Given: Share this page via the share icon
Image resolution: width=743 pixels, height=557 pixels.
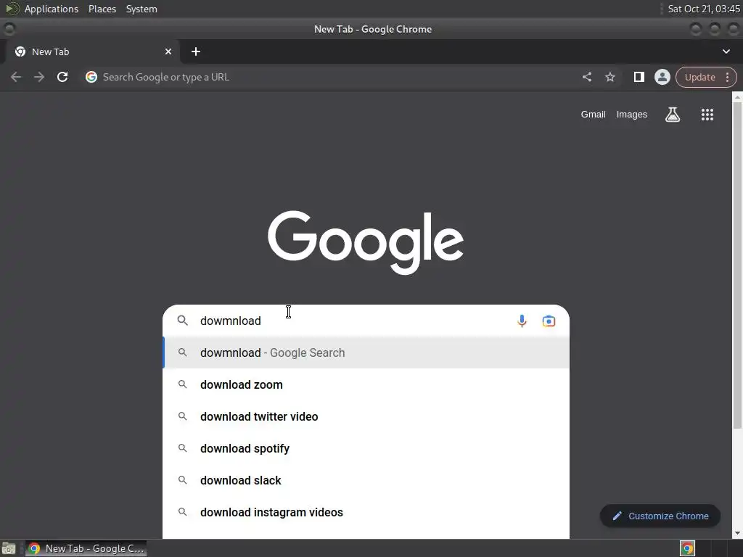Looking at the screenshot, I should 586,77.
